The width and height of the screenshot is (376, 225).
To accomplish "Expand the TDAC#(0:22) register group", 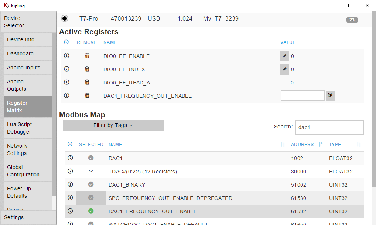I will pos(91,171).
